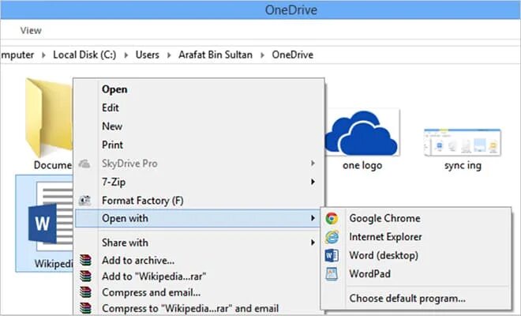
Task: Click the "one logo" file name
Action: click(362, 165)
